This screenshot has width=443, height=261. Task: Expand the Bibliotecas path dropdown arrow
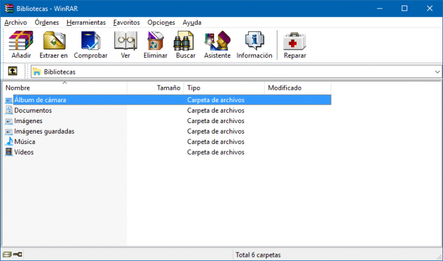tap(437, 72)
